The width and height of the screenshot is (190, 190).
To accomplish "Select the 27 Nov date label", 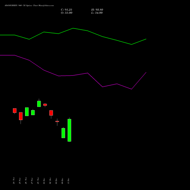I will click(32, 180).
